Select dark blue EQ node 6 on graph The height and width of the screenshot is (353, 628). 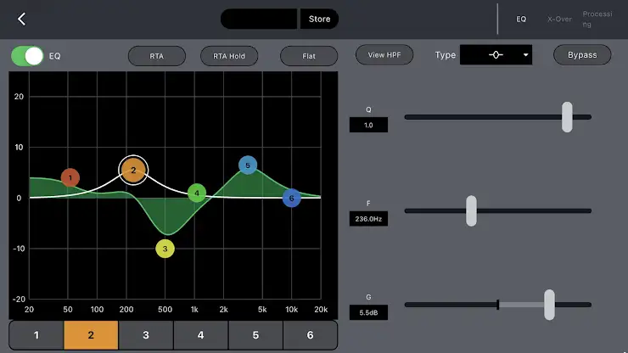coord(292,198)
